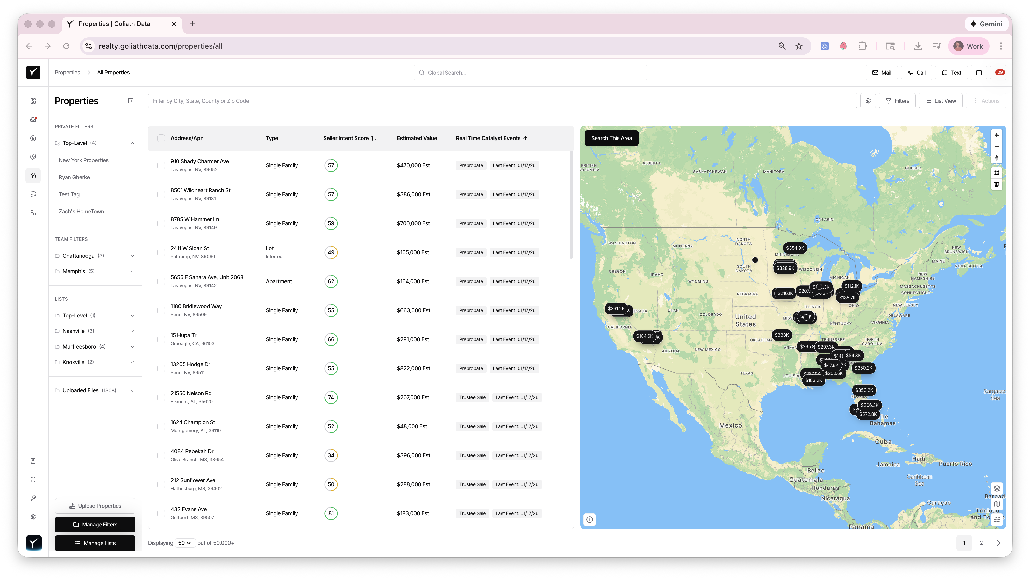This screenshot has width=1030, height=579.
Task: Open the Dashboard grid icon in sidebar
Action: (x=33, y=101)
